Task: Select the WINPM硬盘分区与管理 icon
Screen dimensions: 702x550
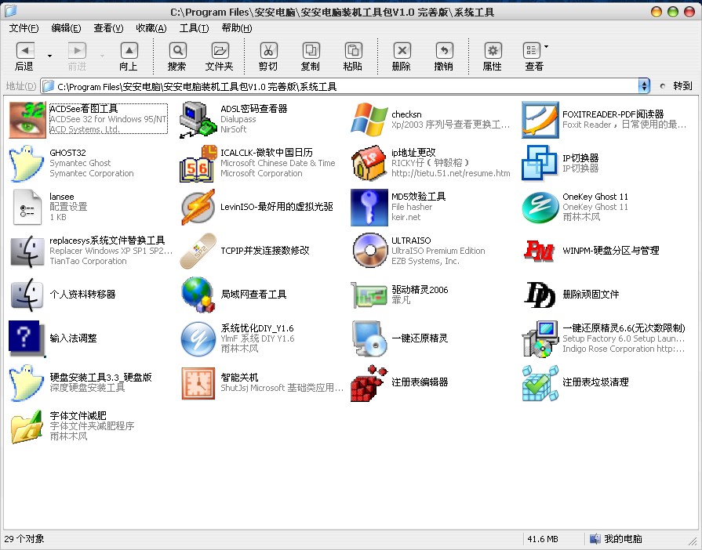Action: coord(540,251)
